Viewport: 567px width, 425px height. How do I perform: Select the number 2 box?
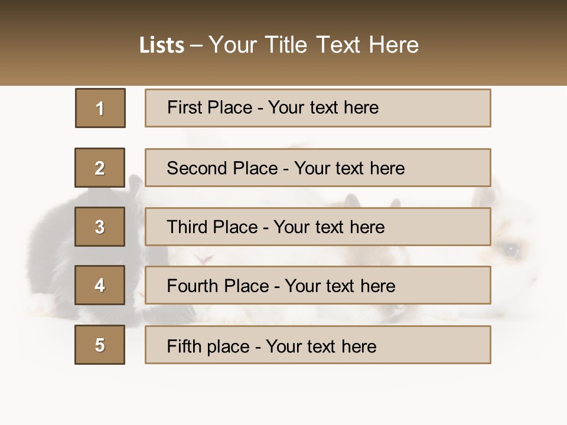click(x=100, y=168)
